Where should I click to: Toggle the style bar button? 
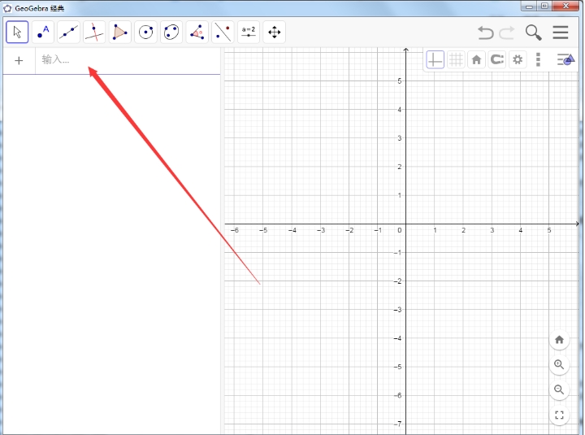tap(565, 59)
